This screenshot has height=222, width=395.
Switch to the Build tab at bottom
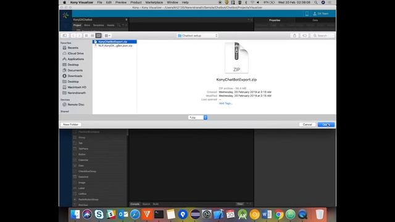click(156, 204)
